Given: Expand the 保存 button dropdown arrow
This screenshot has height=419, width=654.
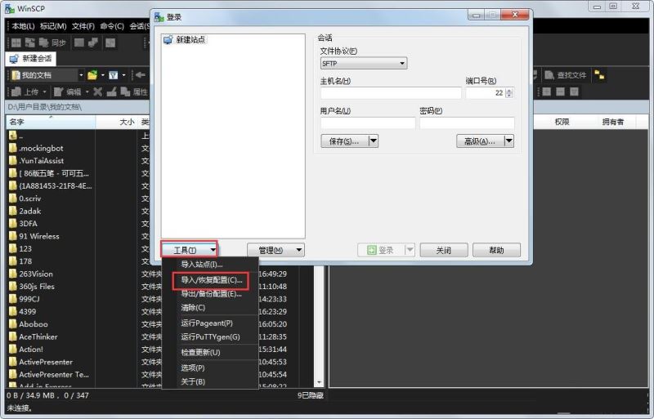Looking at the screenshot, I should point(374,141).
